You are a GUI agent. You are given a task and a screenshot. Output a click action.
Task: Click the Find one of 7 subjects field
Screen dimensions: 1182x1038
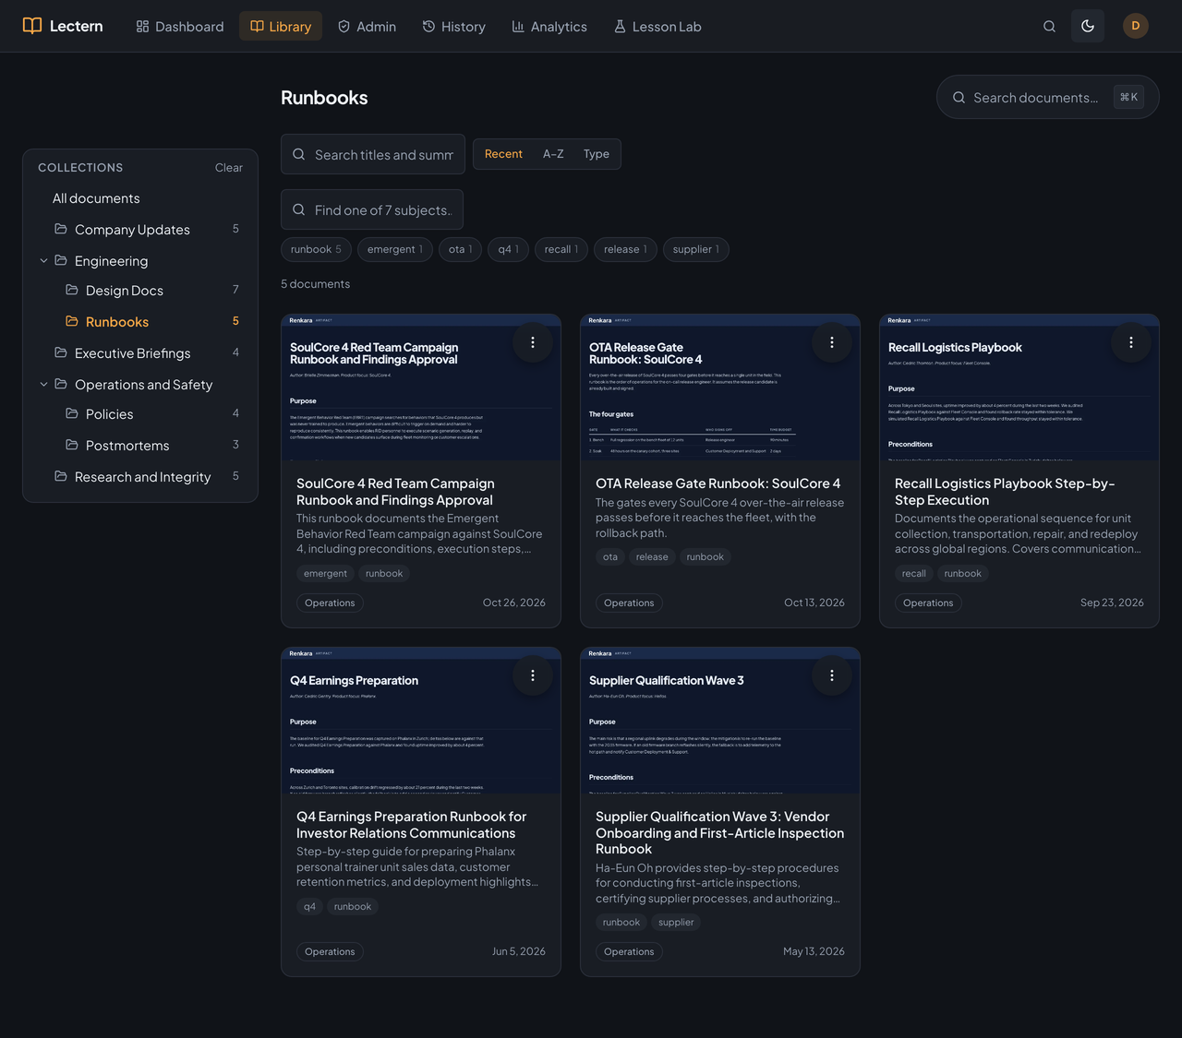(x=372, y=209)
